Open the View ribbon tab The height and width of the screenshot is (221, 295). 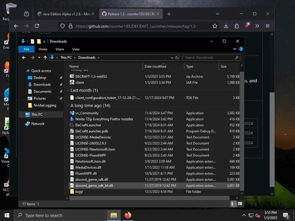point(76,49)
